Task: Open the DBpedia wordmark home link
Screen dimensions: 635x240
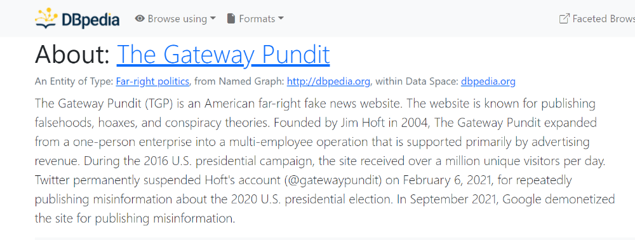Action: click(x=90, y=20)
